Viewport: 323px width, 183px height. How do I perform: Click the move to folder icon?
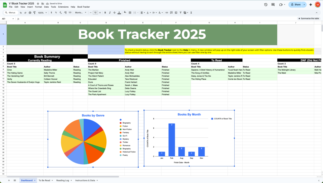43,4
